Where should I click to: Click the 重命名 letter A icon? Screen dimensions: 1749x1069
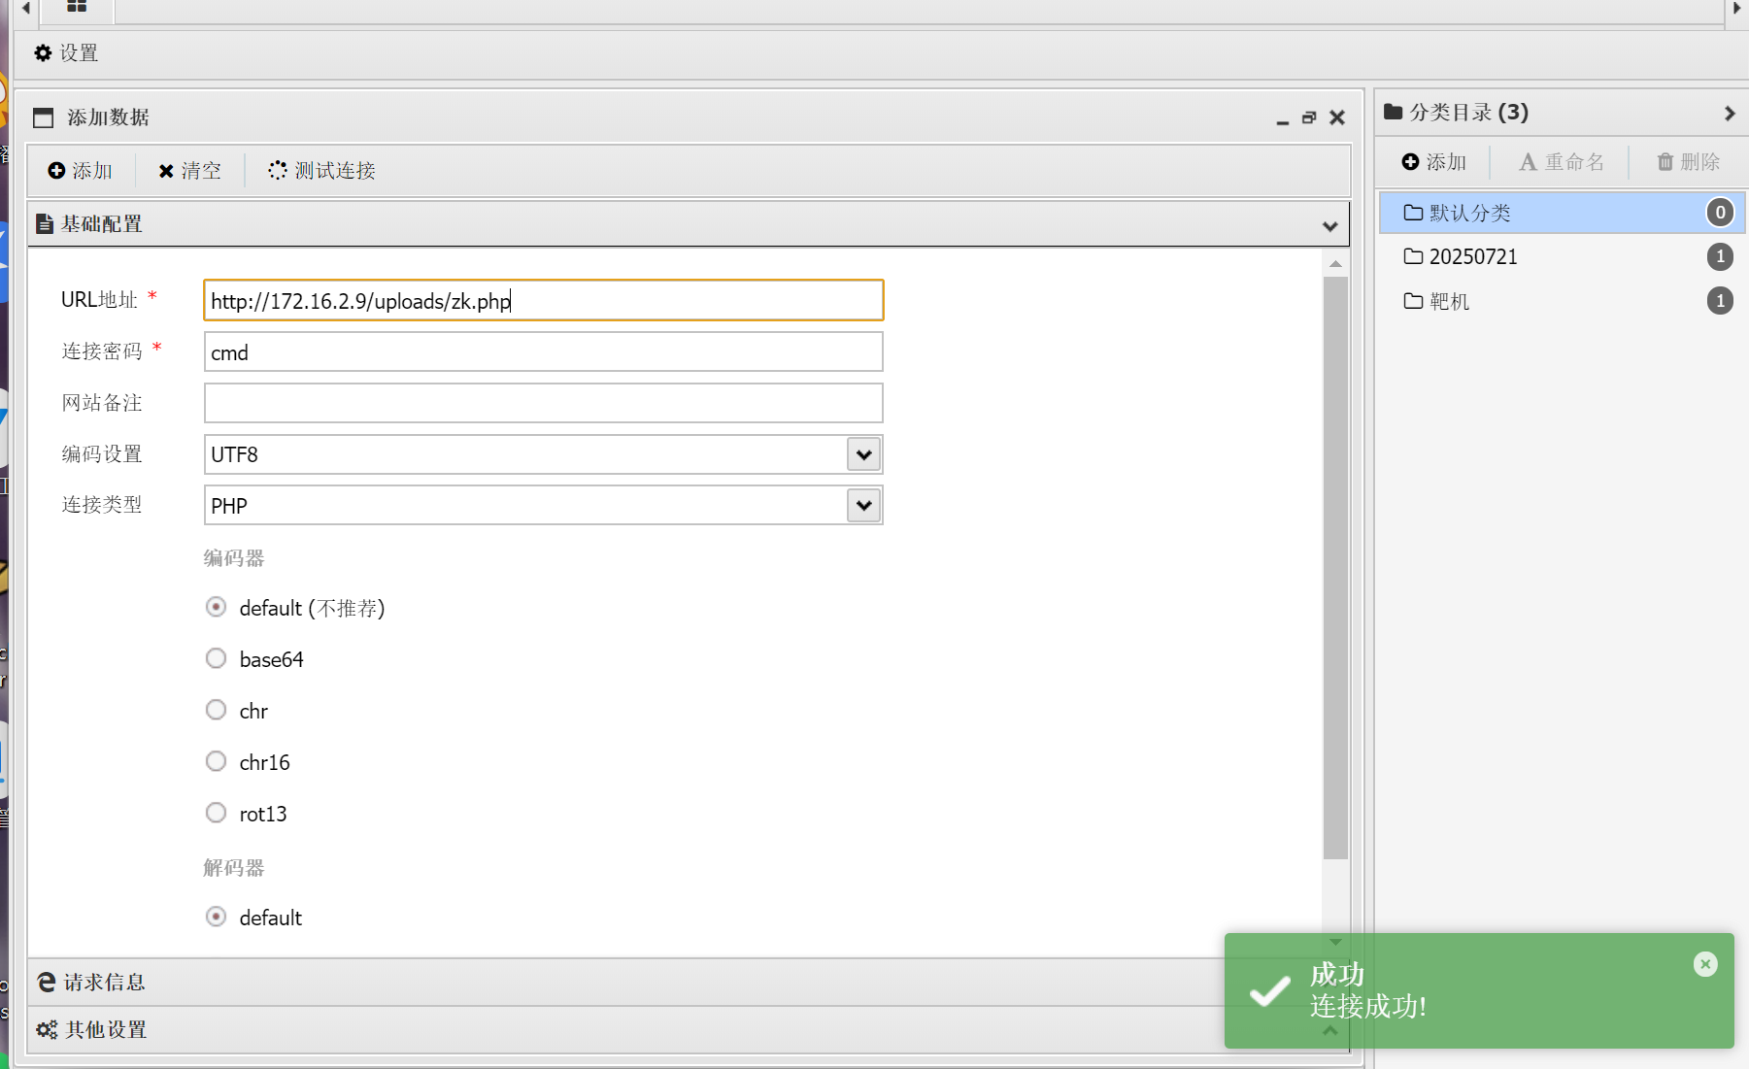pyautogui.click(x=1528, y=162)
